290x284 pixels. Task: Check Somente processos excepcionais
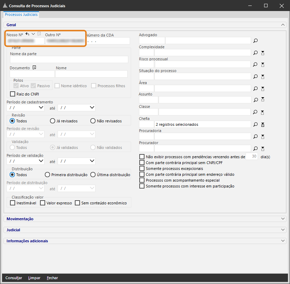(x=142, y=169)
